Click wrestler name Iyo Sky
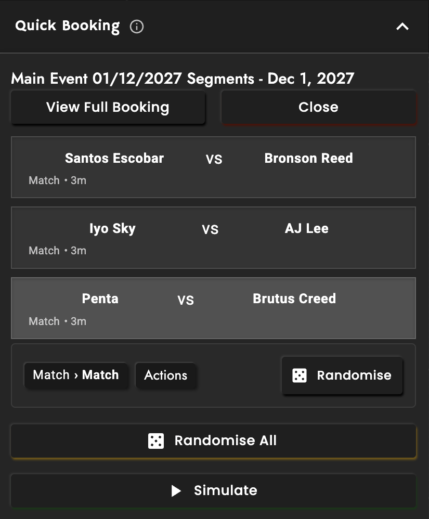The height and width of the screenshot is (519, 429). click(112, 228)
